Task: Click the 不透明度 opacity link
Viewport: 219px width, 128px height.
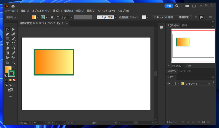Action: coord(124,17)
